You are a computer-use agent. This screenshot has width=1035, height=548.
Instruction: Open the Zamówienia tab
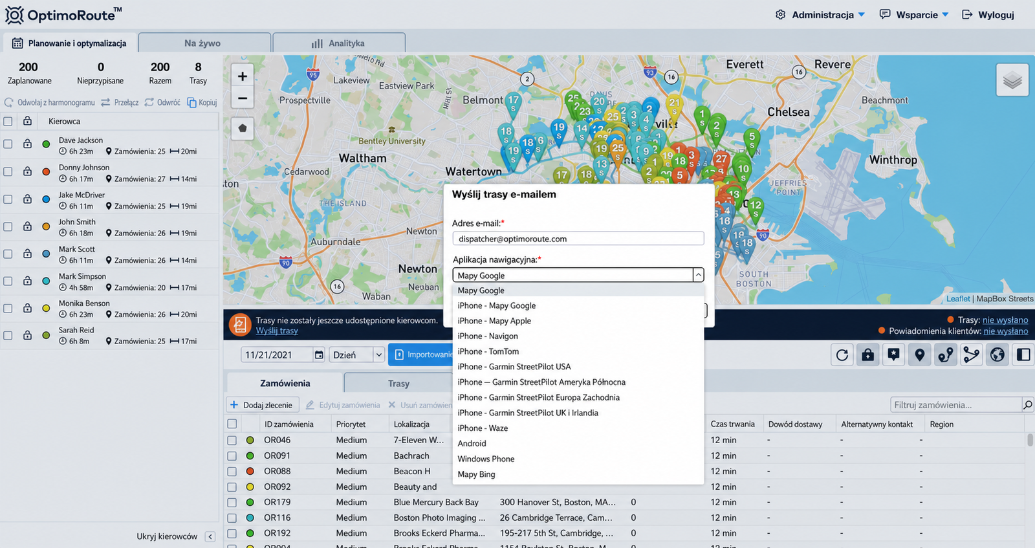[285, 383]
